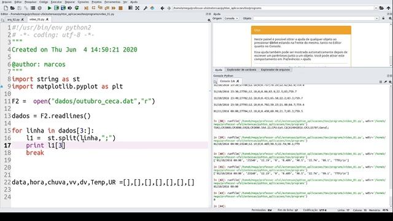
Task: Go back with the left arrow icon
Action: (x=162, y=8)
